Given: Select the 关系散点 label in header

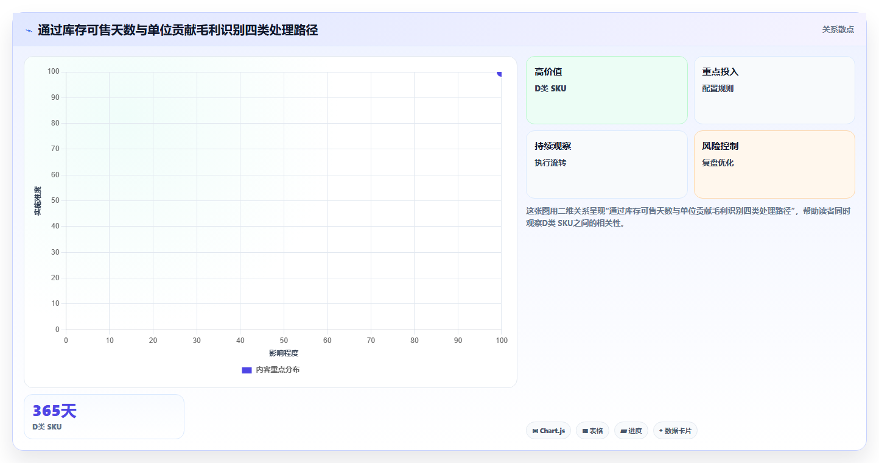Looking at the screenshot, I should (838, 29).
